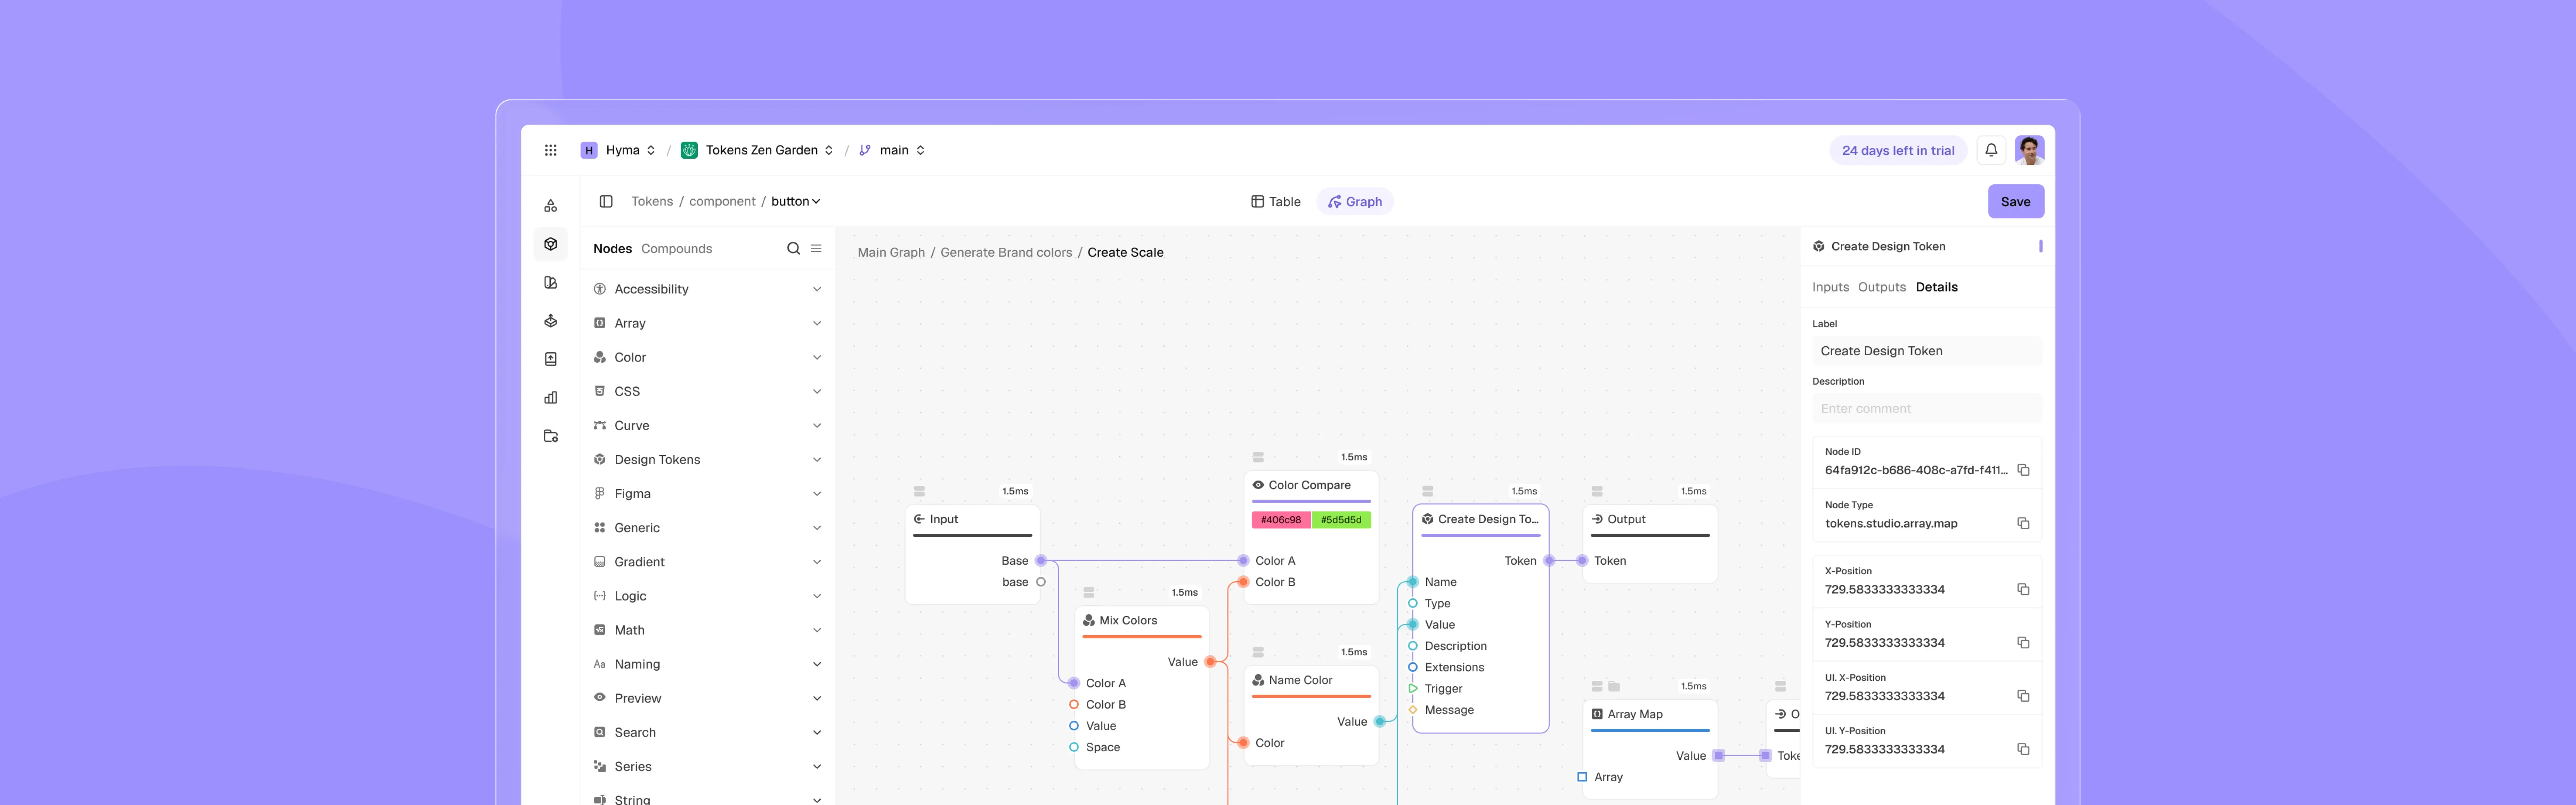Copy the Node Type value
The height and width of the screenshot is (805, 2576).
pos(2022,523)
